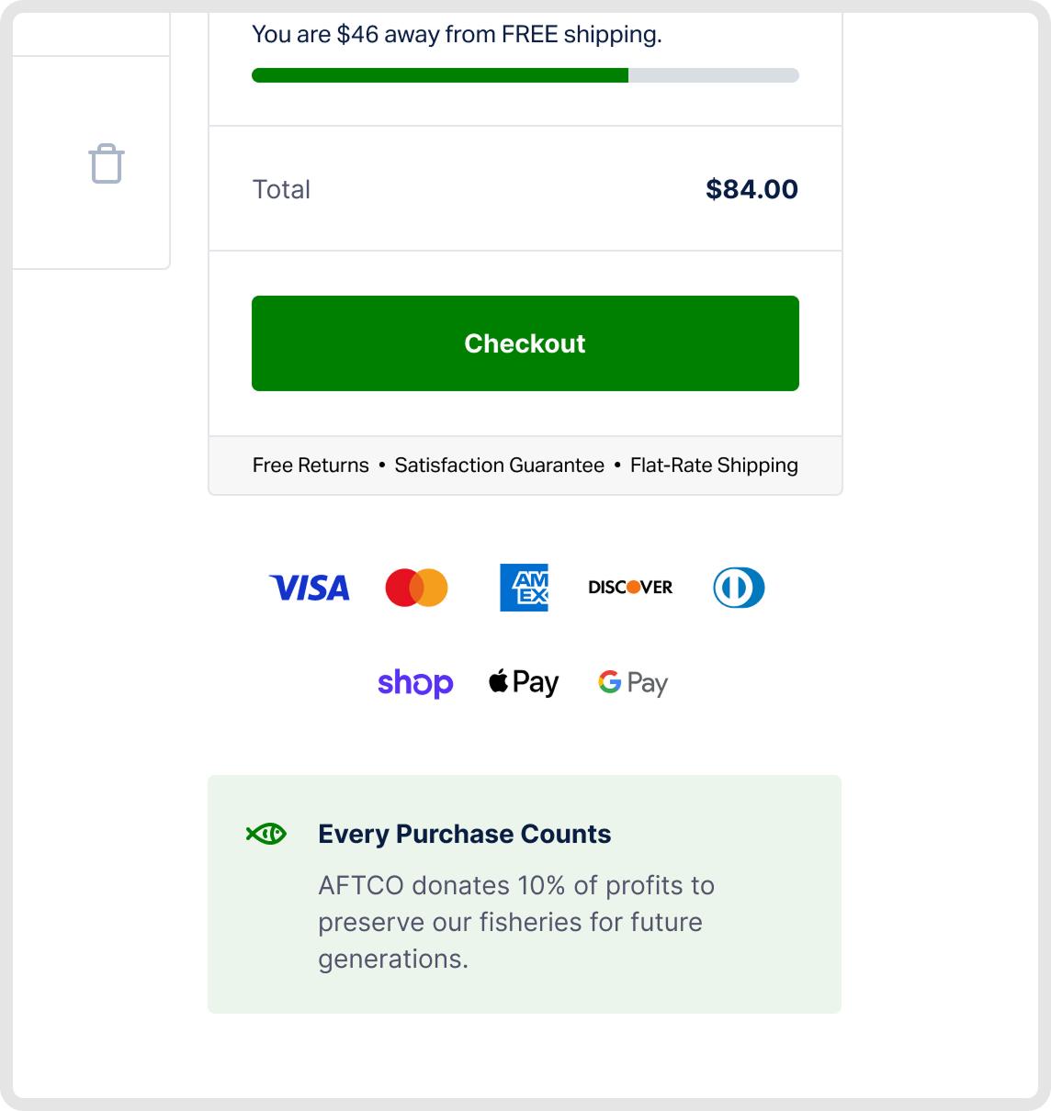This screenshot has width=1051, height=1111.
Task: Click the AFTCO donation description text
Action: click(515, 922)
